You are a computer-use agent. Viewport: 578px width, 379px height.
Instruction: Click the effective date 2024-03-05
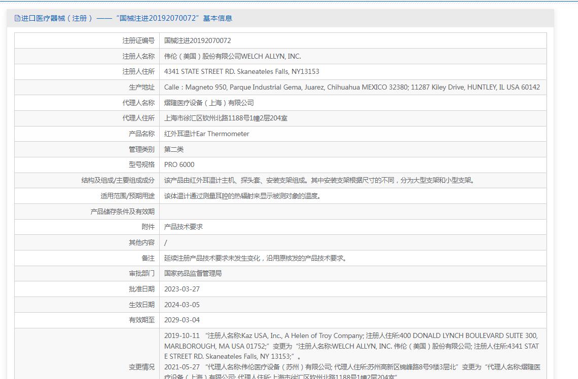[x=182, y=305]
